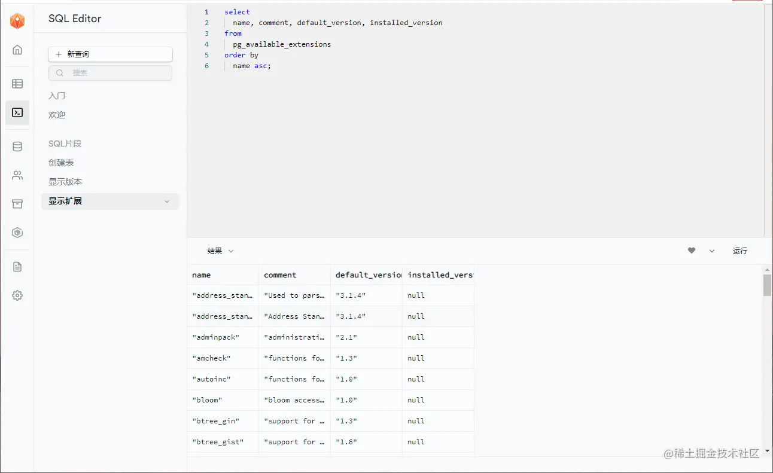773x473 pixels.
Task: Click the name column header
Action: click(x=223, y=275)
